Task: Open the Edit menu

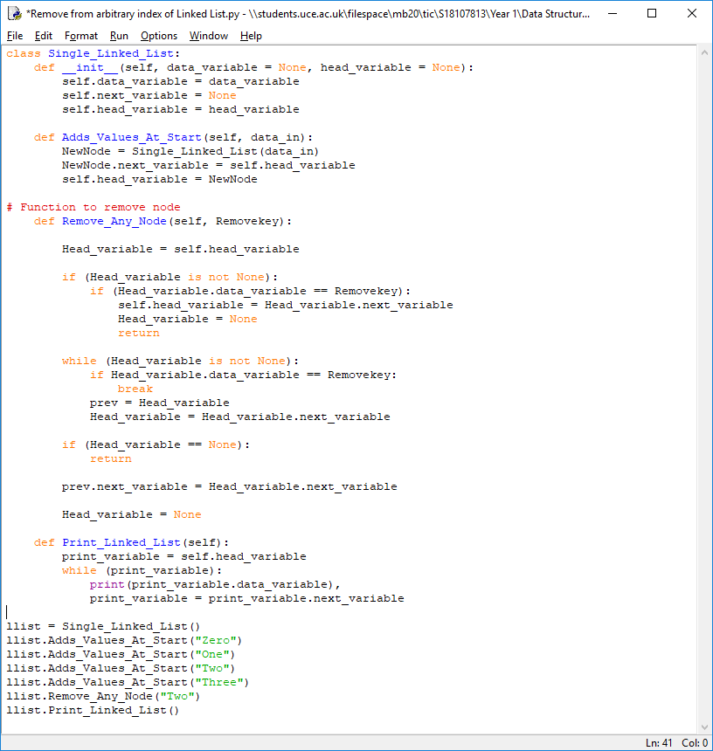Action: 44,36
